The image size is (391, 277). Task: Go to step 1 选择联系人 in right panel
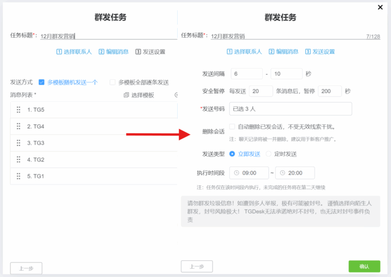(x=244, y=51)
